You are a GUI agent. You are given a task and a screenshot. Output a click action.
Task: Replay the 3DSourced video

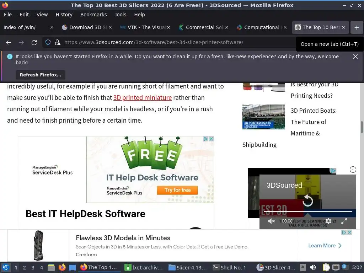(307, 200)
